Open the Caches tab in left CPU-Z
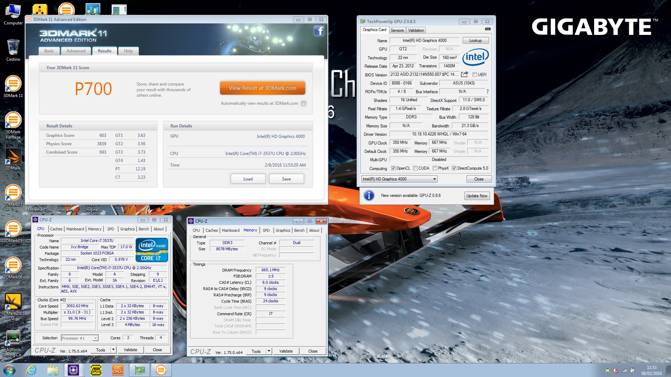The width and height of the screenshot is (671, 377). point(56,229)
